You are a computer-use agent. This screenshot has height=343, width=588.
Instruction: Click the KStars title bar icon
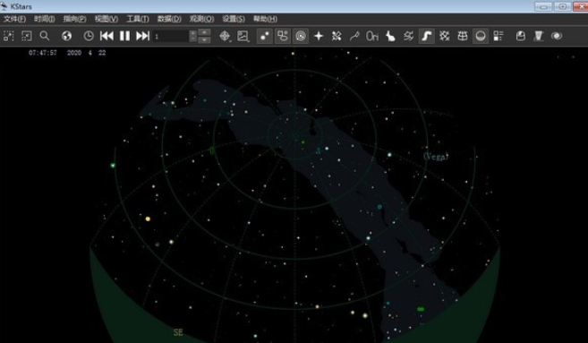click(x=4, y=6)
